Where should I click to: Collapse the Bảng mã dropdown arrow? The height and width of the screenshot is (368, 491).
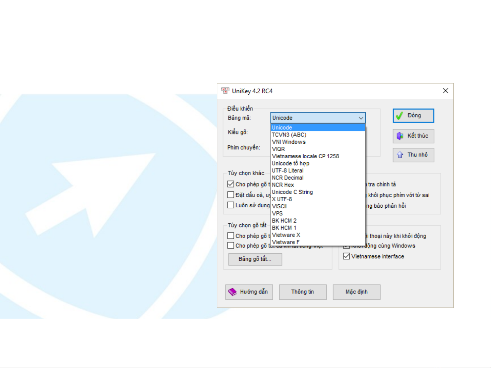point(361,118)
